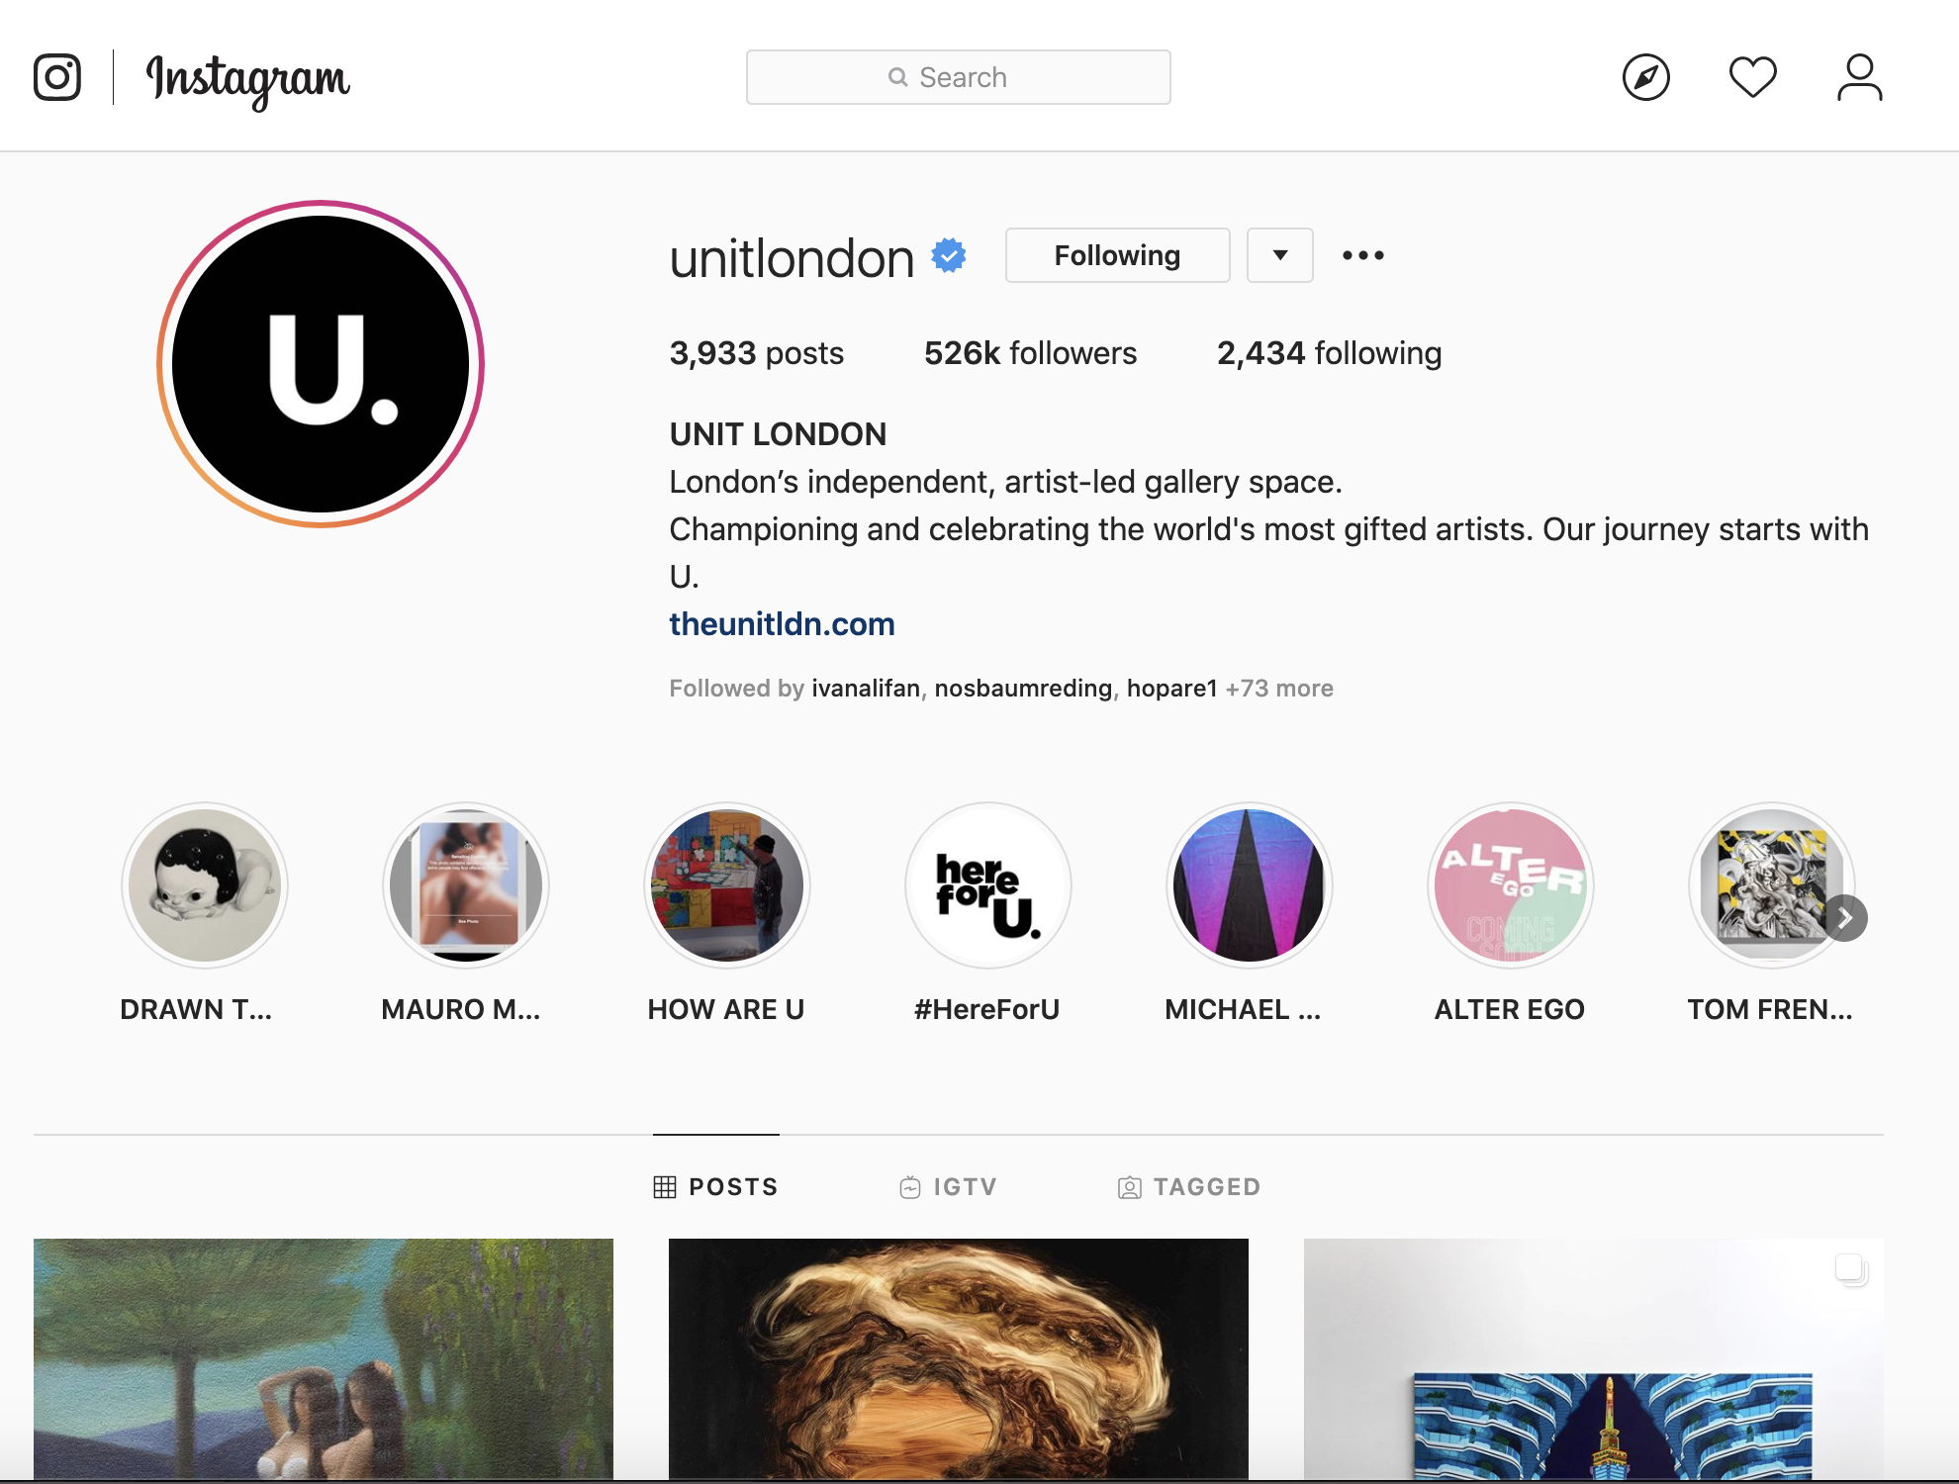
Task: Open the activity heart icon
Action: tap(1753, 77)
